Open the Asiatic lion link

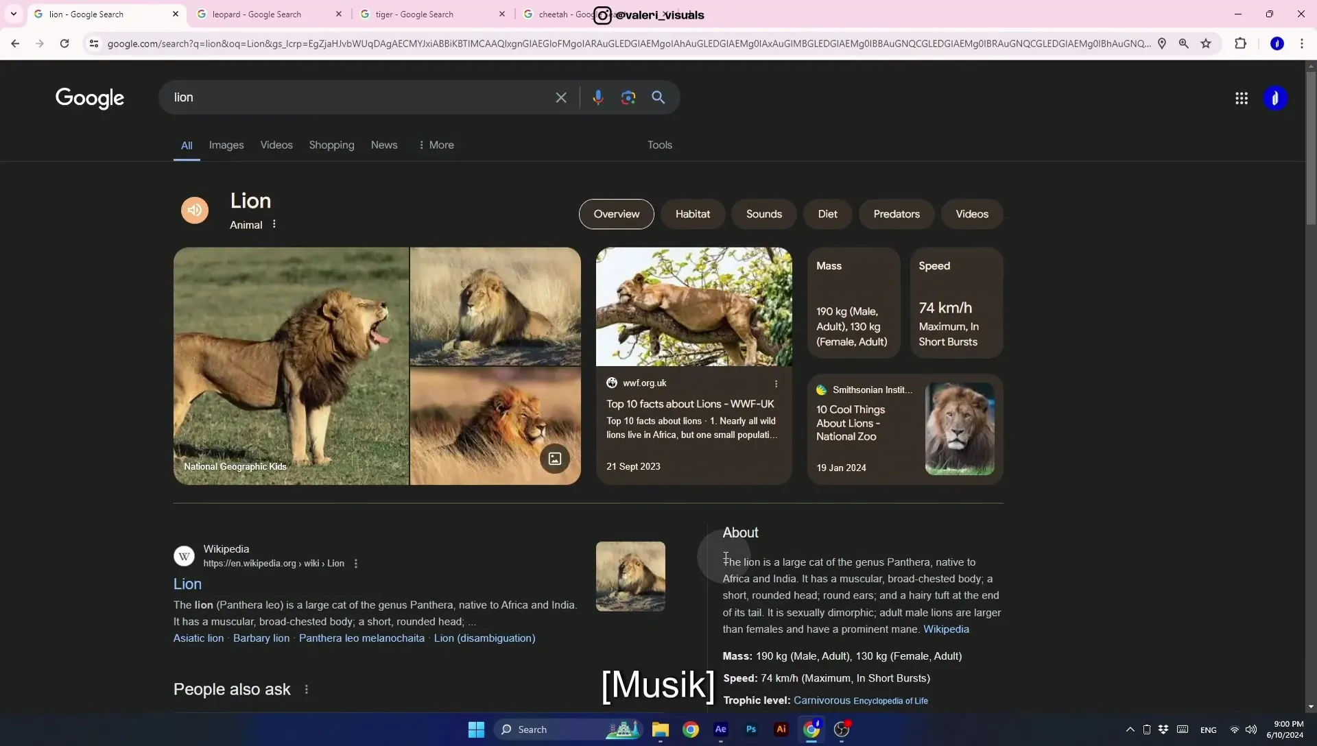(198, 638)
